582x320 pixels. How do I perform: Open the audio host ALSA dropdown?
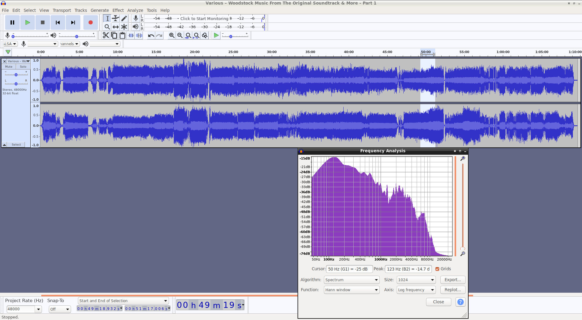(11, 44)
